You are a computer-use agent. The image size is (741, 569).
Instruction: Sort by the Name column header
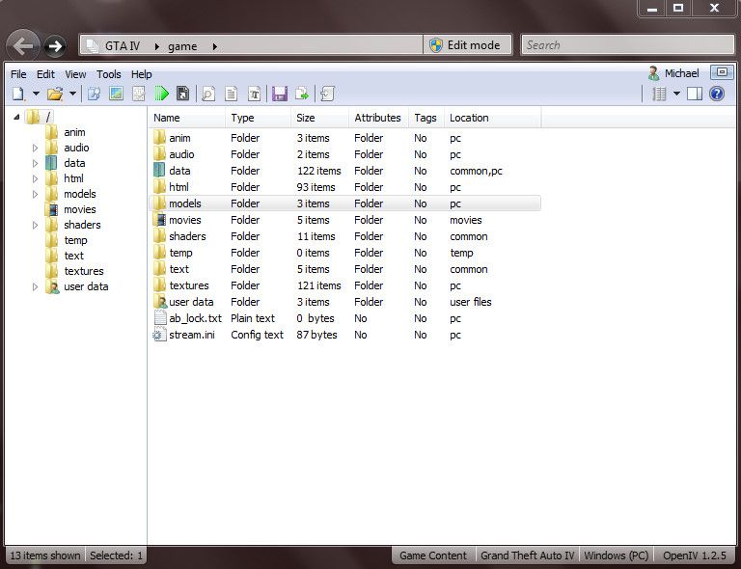187,118
